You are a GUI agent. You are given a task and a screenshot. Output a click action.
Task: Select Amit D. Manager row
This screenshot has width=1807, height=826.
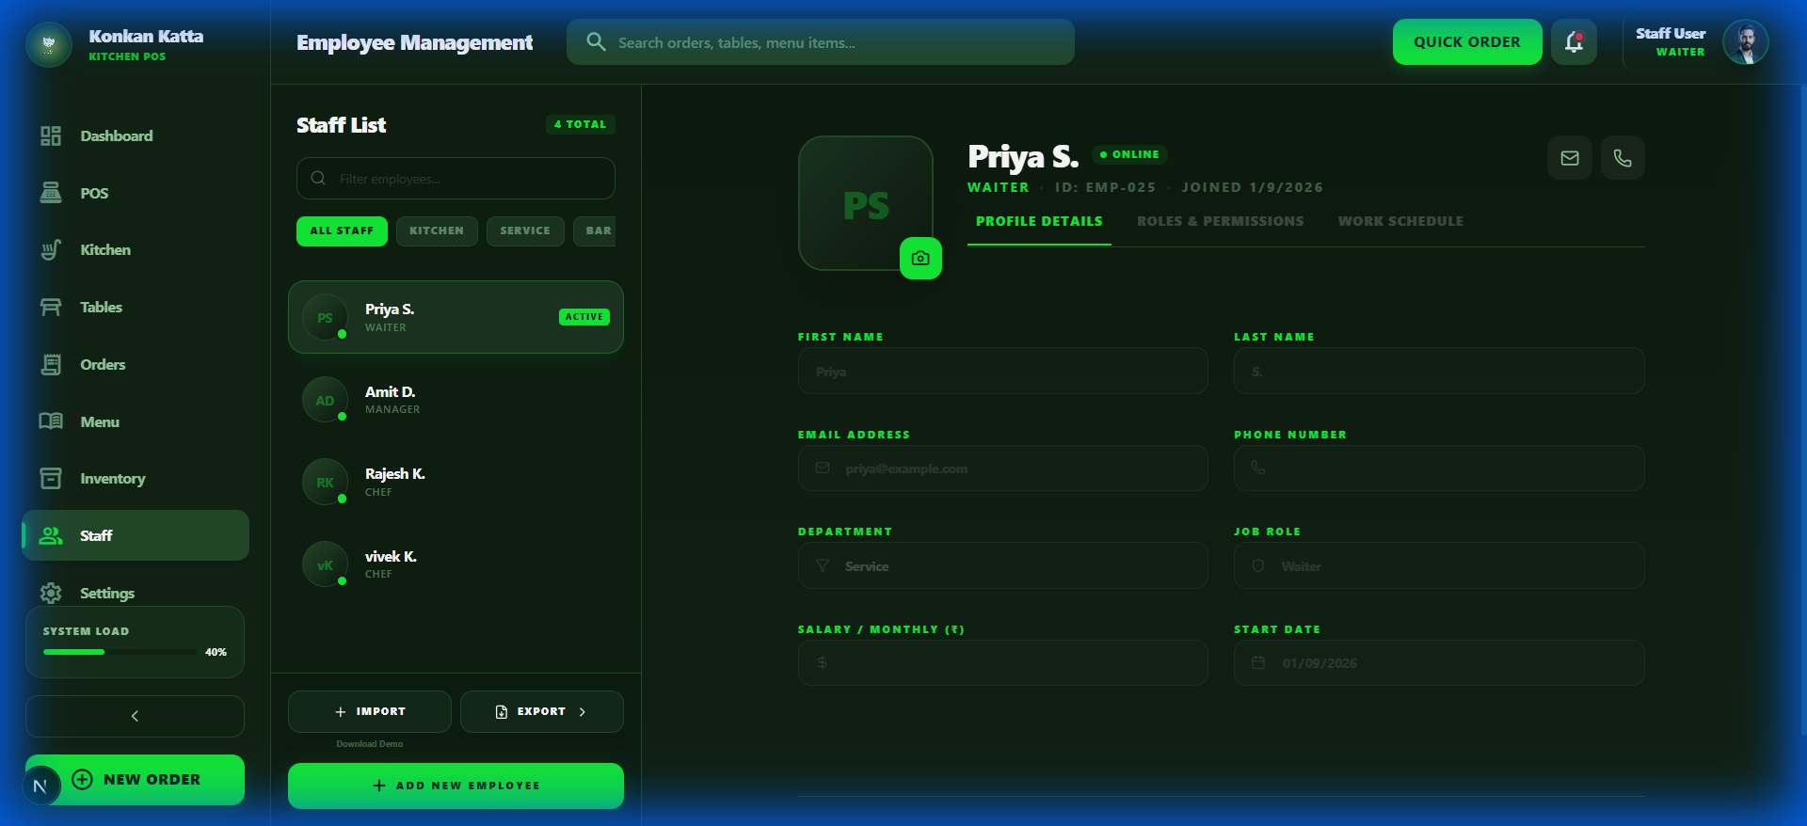[456, 401]
